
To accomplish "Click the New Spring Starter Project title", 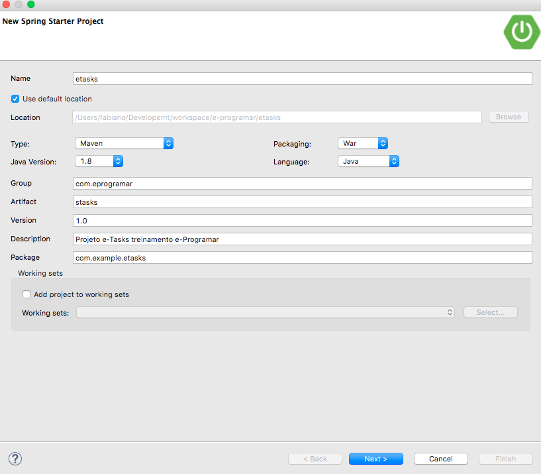I will [x=53, y=21].
